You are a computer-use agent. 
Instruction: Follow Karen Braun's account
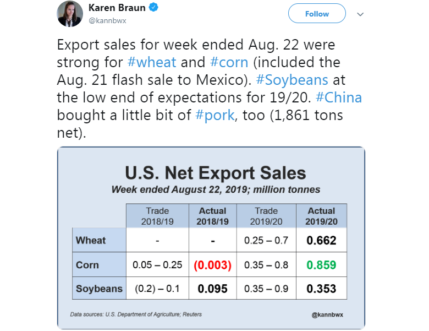(317, 14)
